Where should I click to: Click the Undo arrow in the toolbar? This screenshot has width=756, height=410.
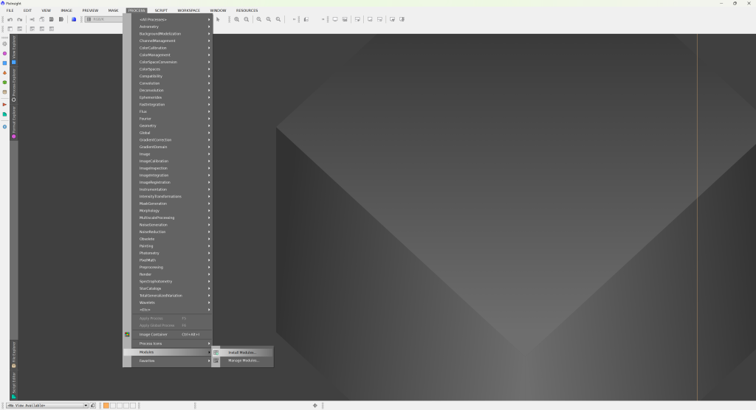9,19
